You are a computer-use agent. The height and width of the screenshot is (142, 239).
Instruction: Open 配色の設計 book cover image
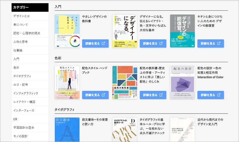(x=183, y=83)
